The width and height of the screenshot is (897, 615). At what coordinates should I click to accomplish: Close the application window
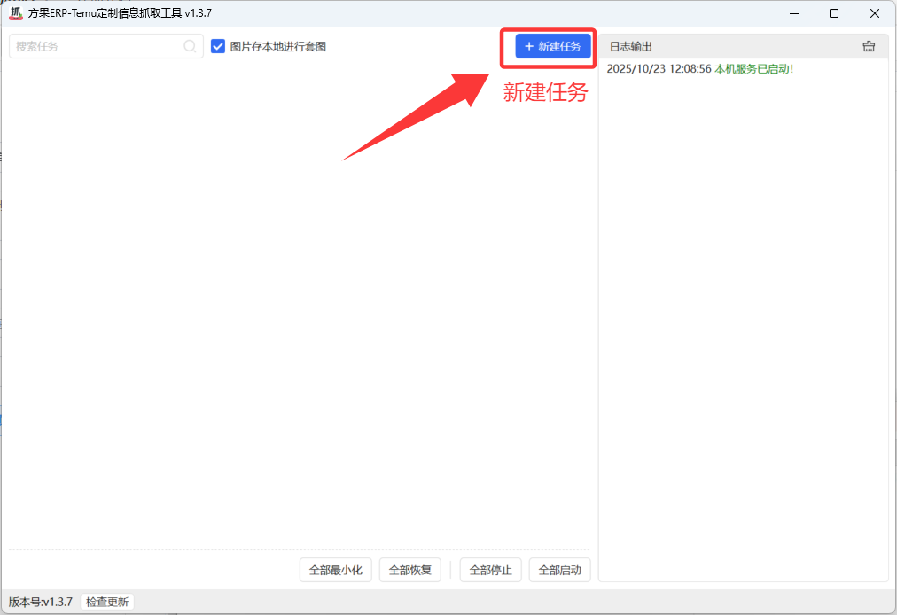tap(875, 13)
